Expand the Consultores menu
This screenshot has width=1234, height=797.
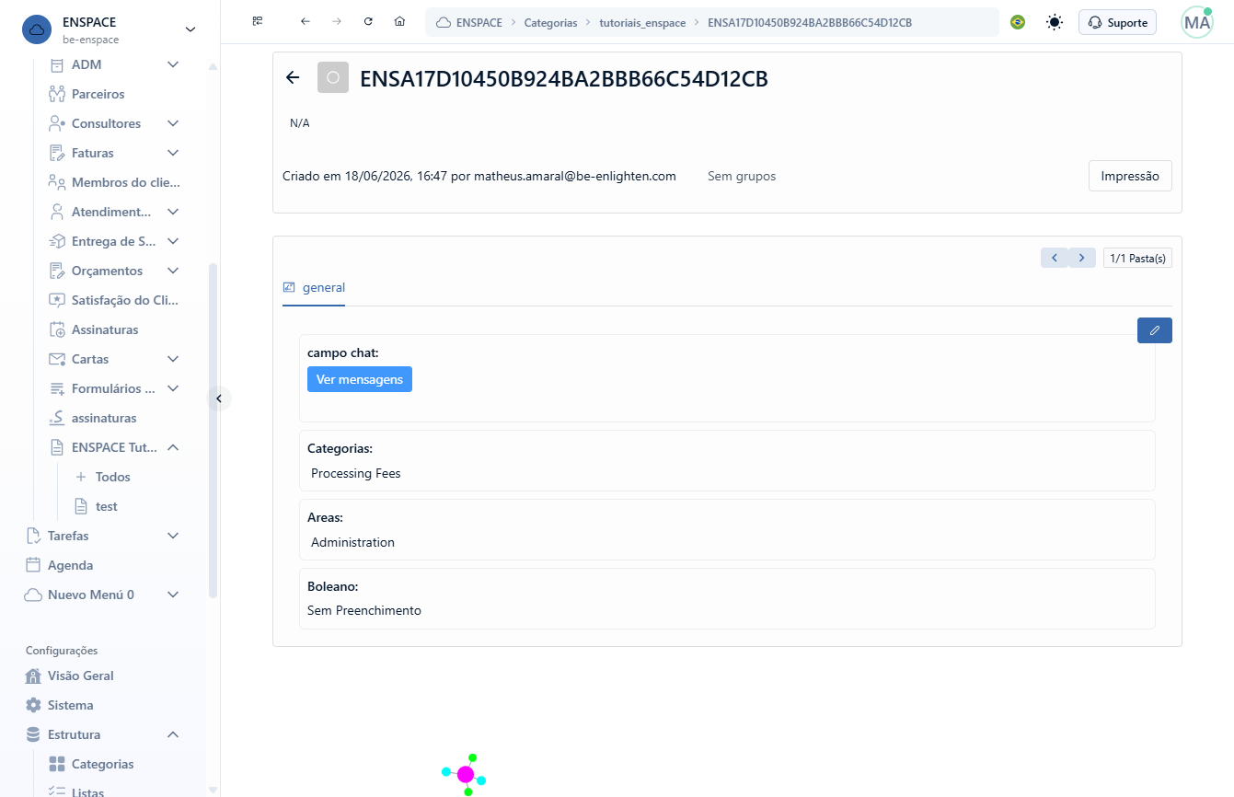click(172, 123)
